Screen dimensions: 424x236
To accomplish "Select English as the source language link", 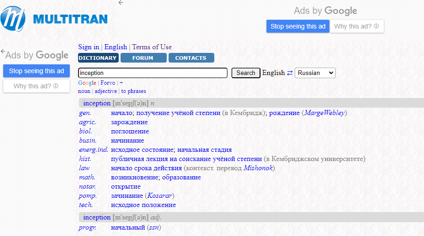I will coord(115,47).
